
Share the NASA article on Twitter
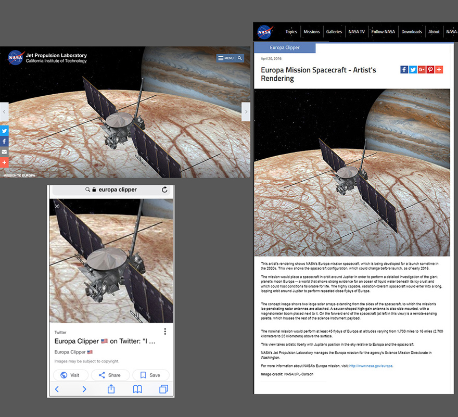[x=413, y=70]
